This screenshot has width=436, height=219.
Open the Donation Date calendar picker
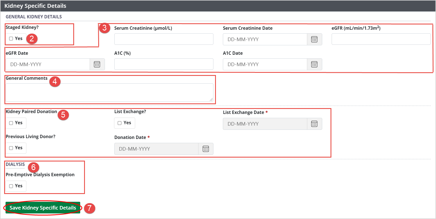(206, 149)
